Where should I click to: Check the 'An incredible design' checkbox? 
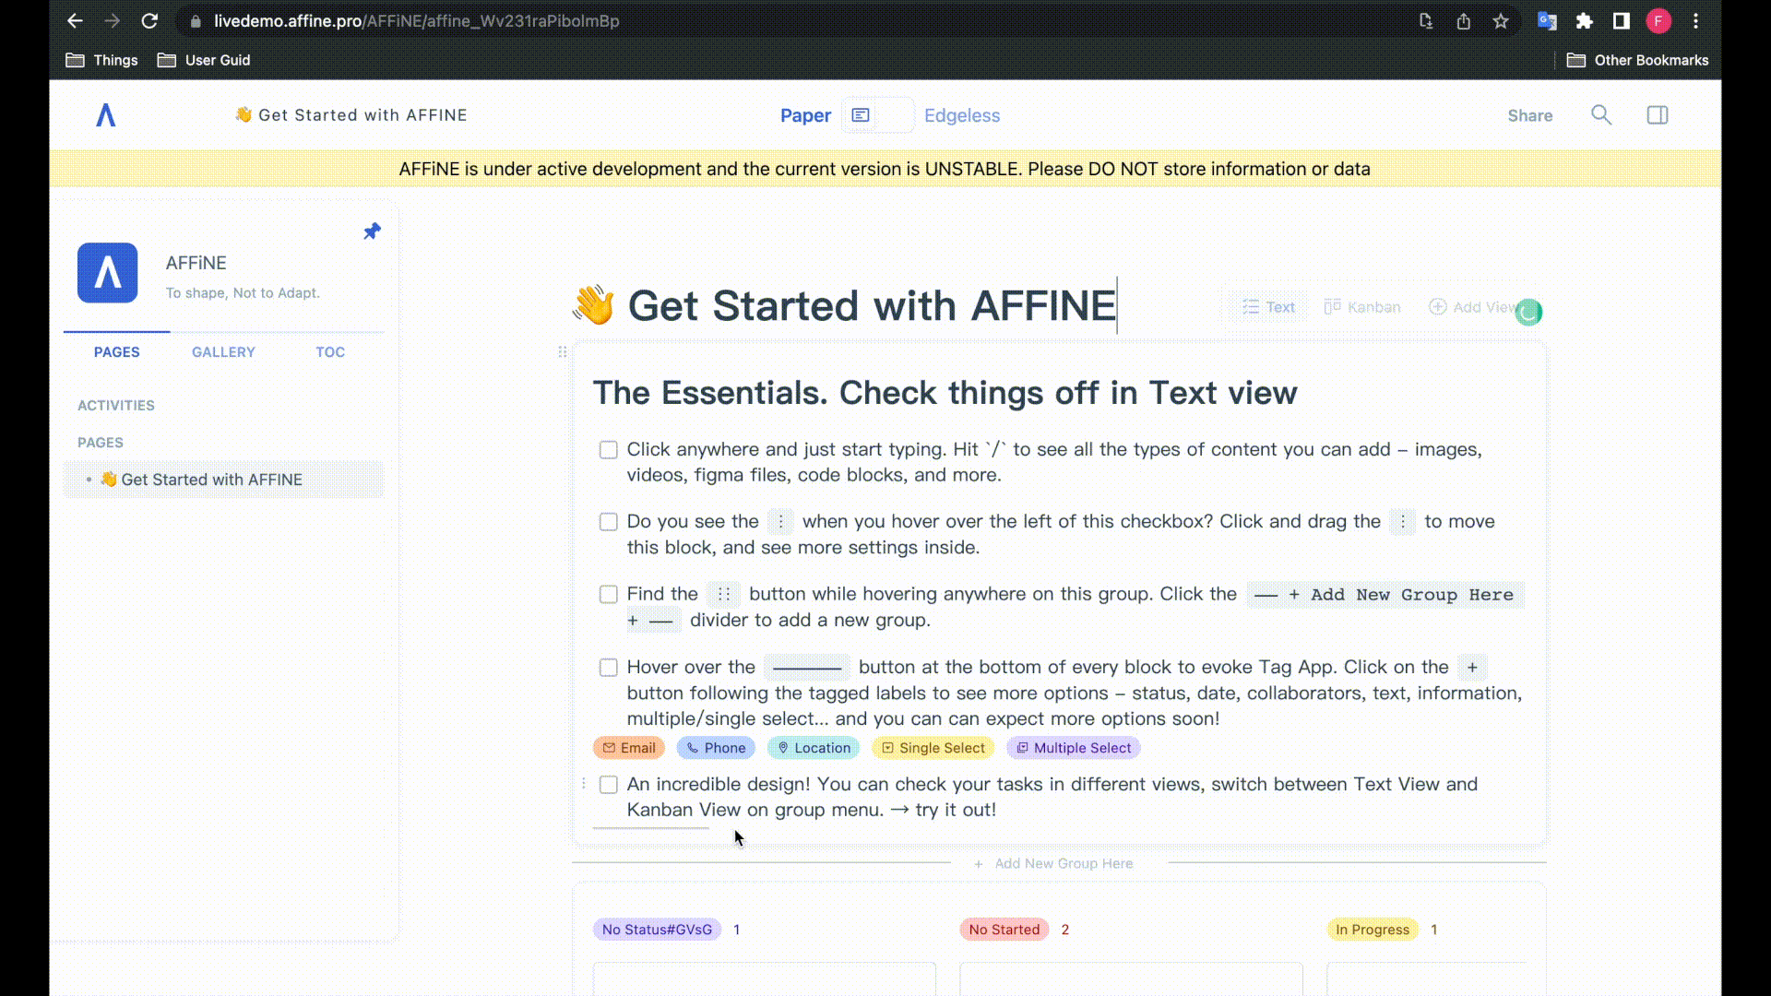coord(608,785)
